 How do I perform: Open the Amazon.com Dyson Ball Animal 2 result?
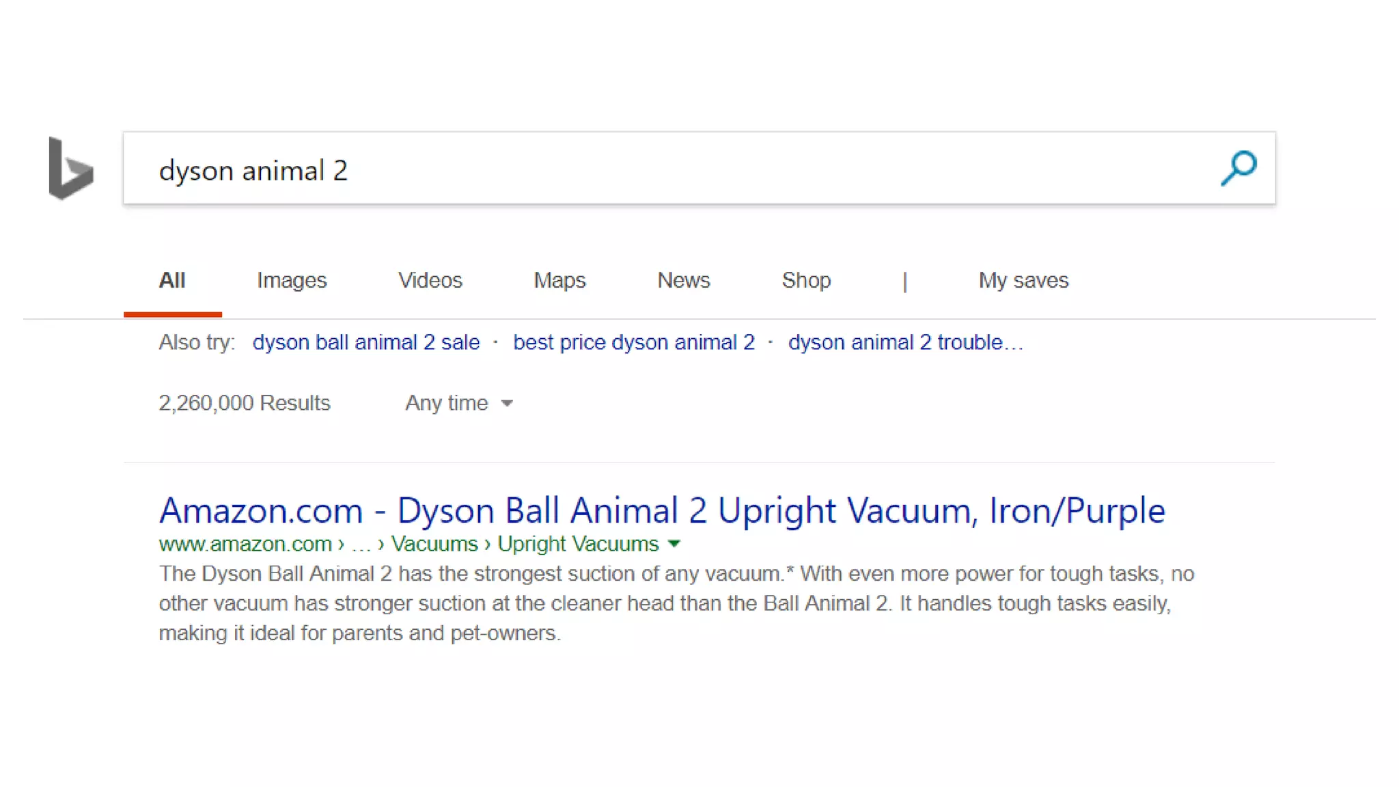661,510
